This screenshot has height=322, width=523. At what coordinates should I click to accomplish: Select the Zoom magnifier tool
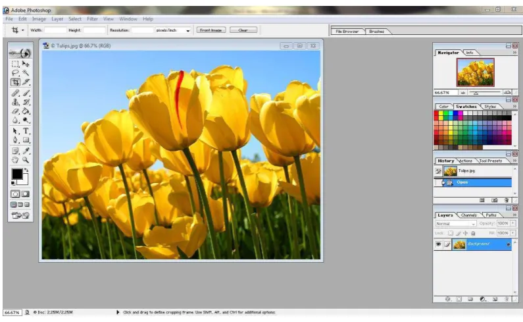point(26,160)
